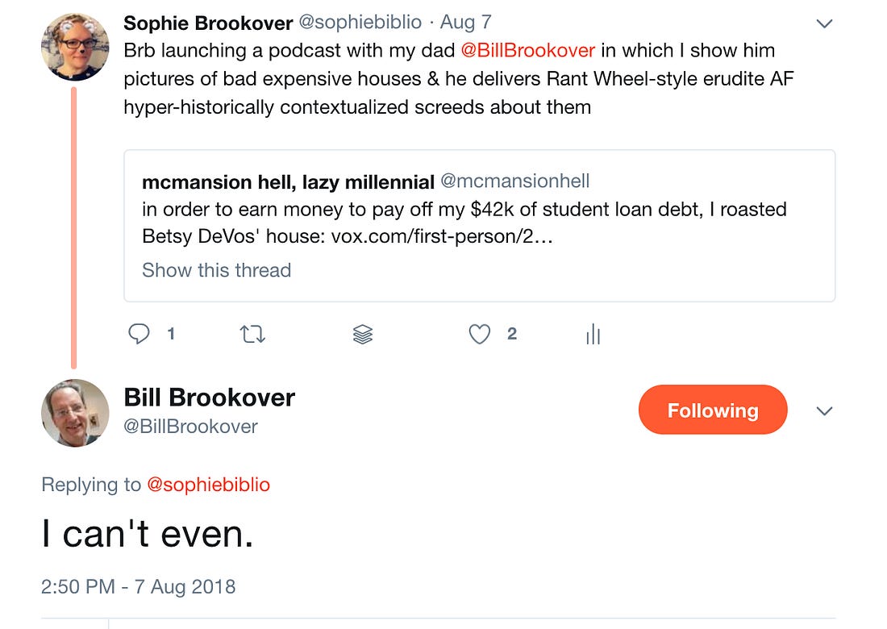
Task: Click the 2:50 PM - 7 Aug 2018 timestamp
Action: [138, 586]
